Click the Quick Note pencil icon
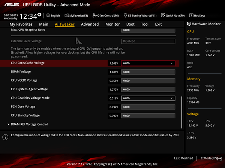 pyautogui.click(x=163, y=15)
